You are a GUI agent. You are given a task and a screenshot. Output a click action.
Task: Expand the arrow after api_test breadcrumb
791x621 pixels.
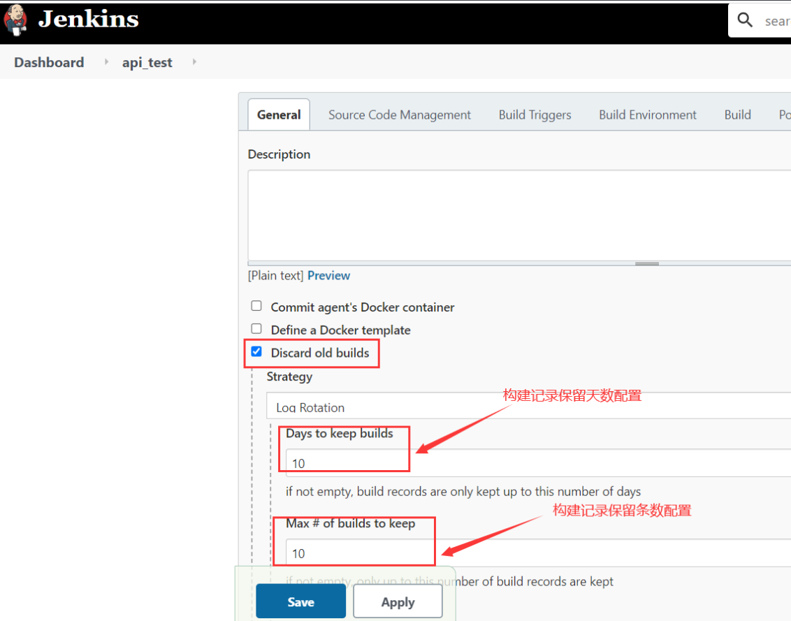click(x=194, y=61)
